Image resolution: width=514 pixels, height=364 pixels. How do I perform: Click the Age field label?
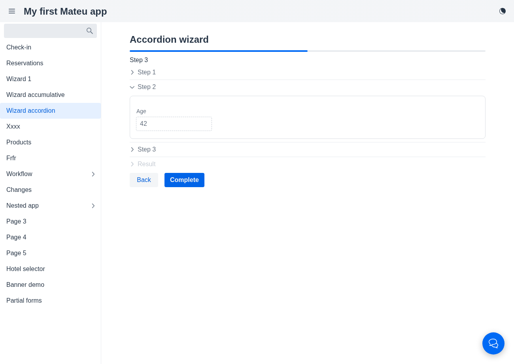click(141, 111)
